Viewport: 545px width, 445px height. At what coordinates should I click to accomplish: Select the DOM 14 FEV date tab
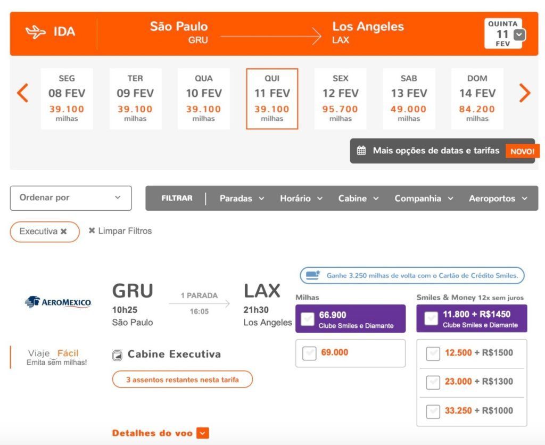(x=477, y=98)
